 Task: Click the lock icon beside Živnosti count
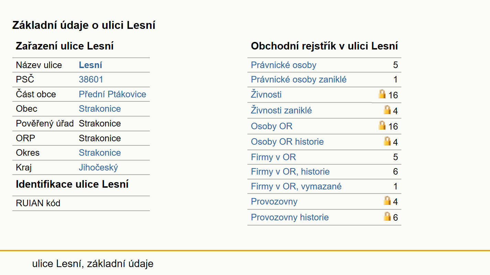click(382, 94)
